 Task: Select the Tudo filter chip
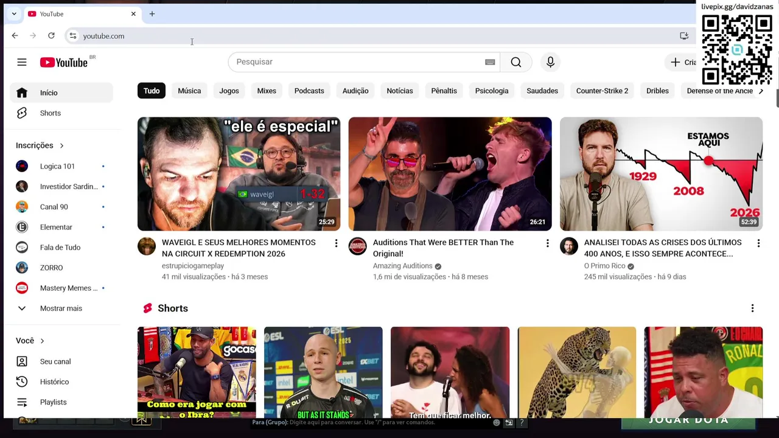point(152,91)
